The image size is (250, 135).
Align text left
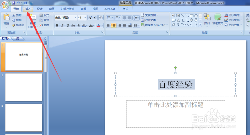tap(108, 25)
